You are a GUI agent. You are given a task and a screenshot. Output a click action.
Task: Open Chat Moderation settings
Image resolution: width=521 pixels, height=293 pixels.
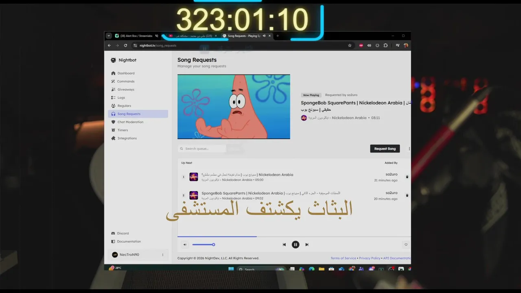[x=138, y=122]
